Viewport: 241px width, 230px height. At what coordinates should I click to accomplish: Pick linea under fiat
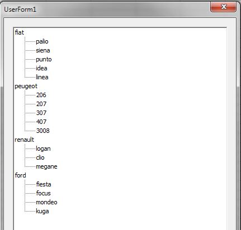(x=42, y=77)
